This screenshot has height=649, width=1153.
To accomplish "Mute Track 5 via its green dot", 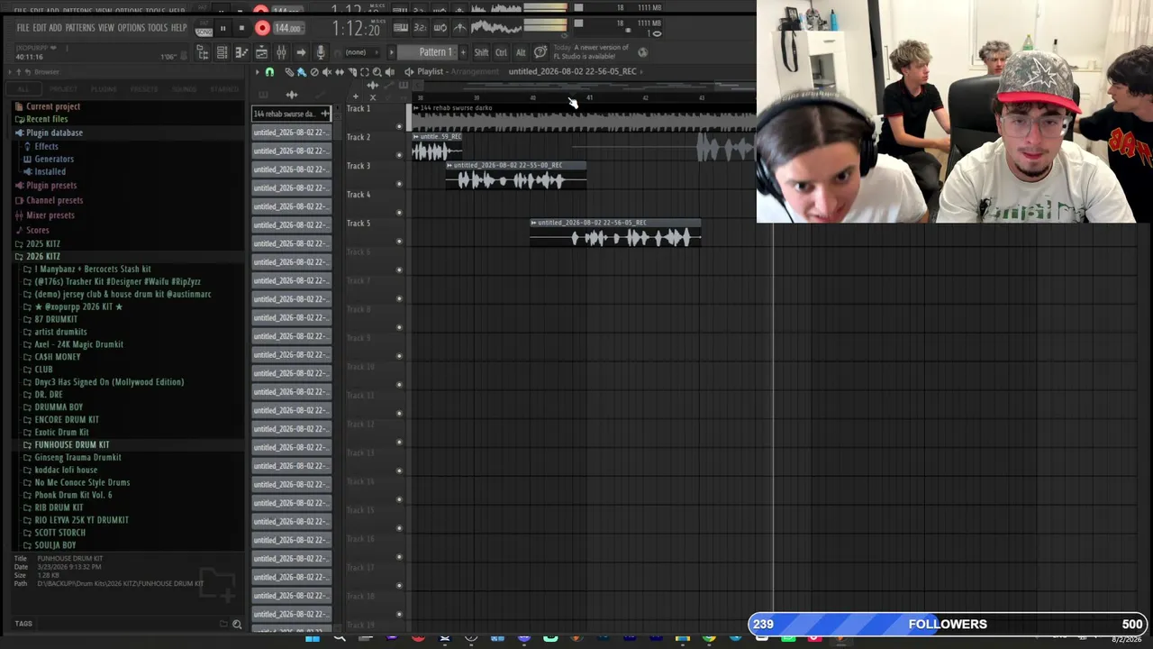I will 399,242.
